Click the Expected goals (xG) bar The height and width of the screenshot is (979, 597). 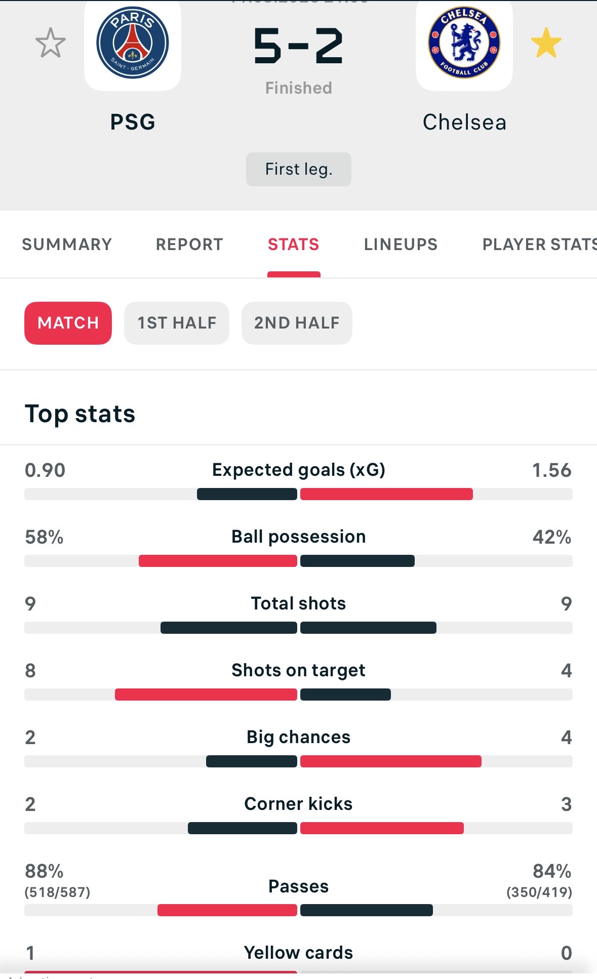(x=299, y=494)
